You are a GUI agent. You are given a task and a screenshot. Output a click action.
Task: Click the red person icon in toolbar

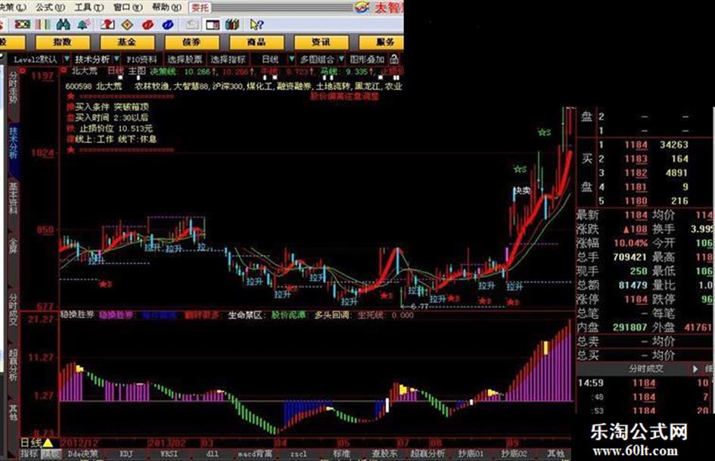tap(107, 24)
